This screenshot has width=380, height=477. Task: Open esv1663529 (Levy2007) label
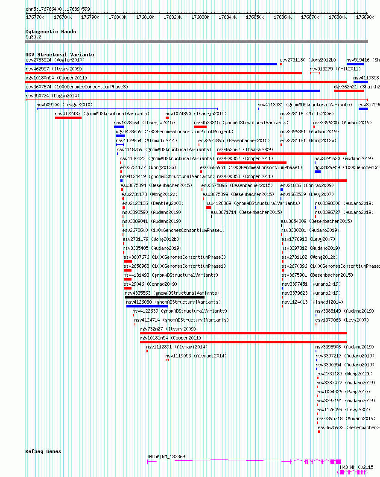point(307,194)
